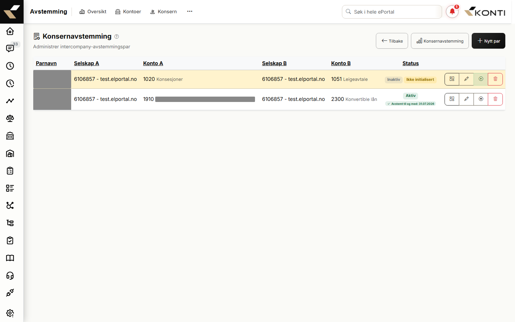The width and height of the screenshot is (515, 322).
Task: Click the Konsernavstemming report button
Action: point(440,41)
